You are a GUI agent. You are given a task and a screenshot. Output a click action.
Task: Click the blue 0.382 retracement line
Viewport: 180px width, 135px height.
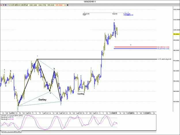tap(135, 49)
